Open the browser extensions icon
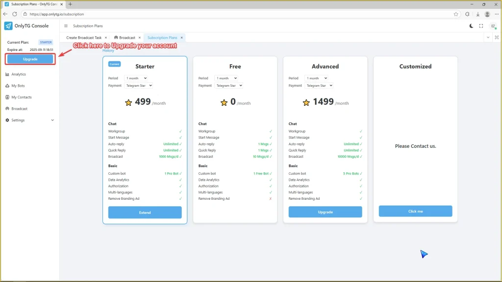The height and width of the screenshot is (282, 502). pyautogui.click(x=467, y=14)
